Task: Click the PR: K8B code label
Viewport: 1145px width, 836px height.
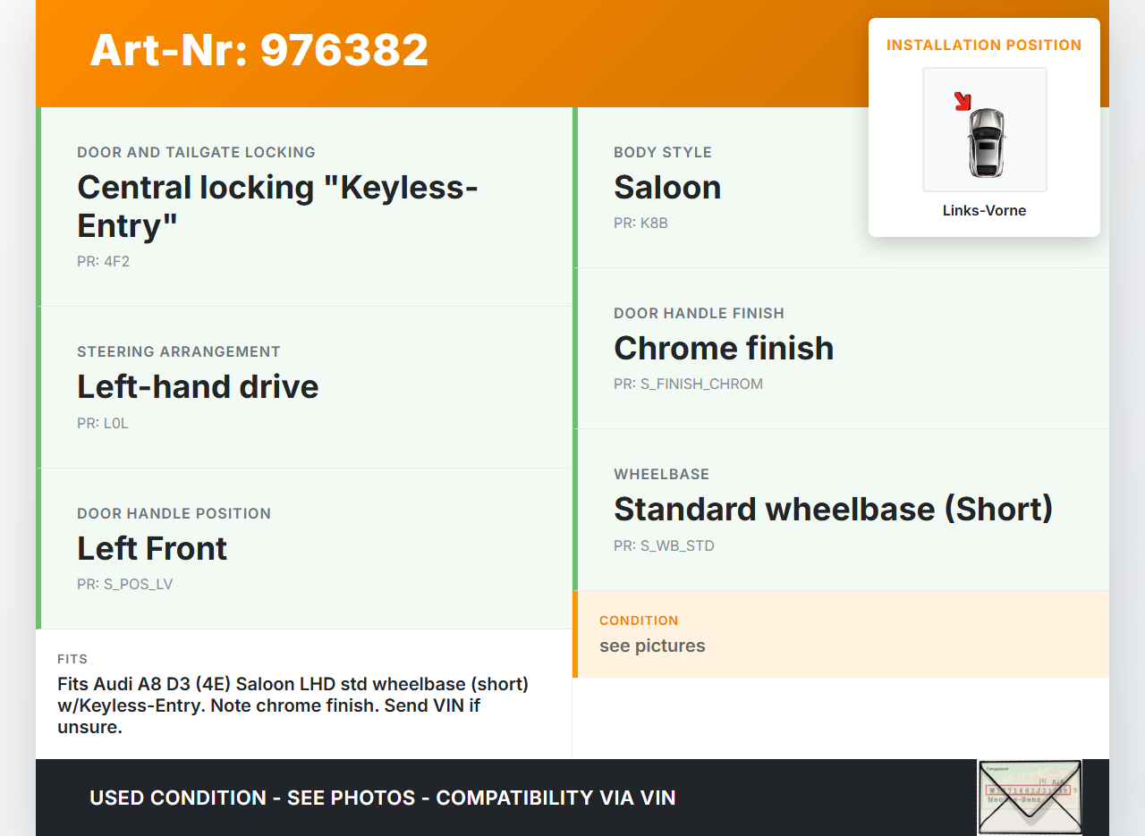Action: [x=640, y=224]
